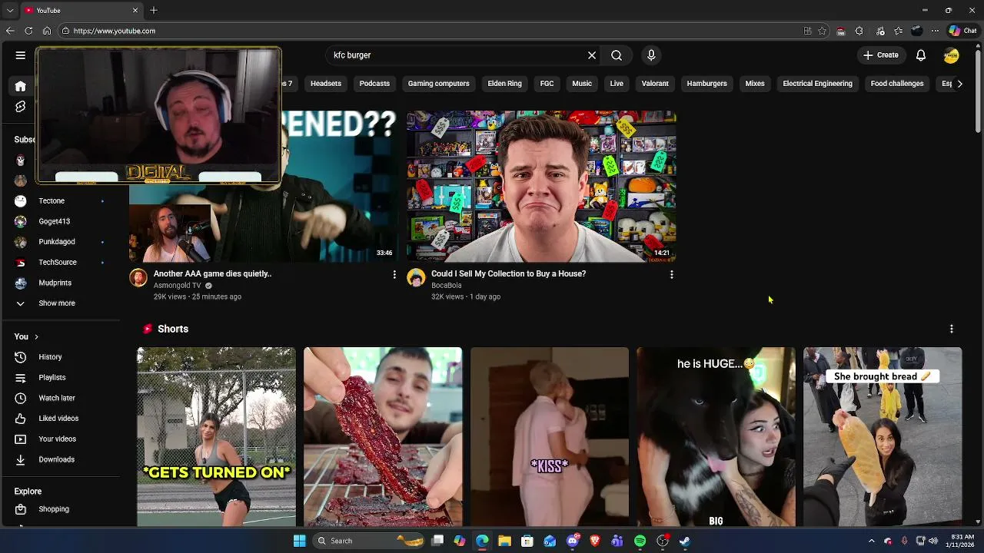Screen dimensions: 984x553
Task: Open the You section chevron
Action: coord(36,336)
